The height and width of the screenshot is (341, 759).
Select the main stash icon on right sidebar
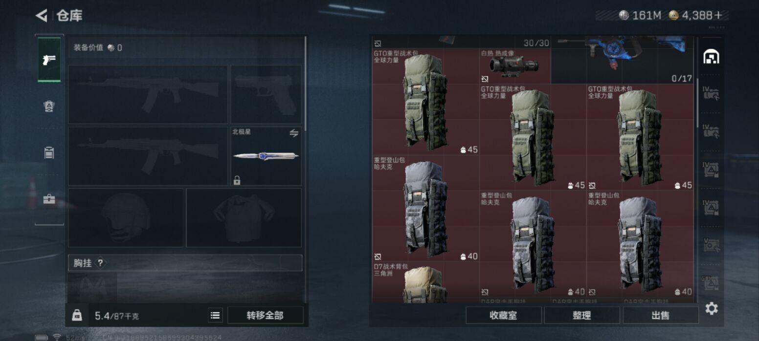coord(711,57)
